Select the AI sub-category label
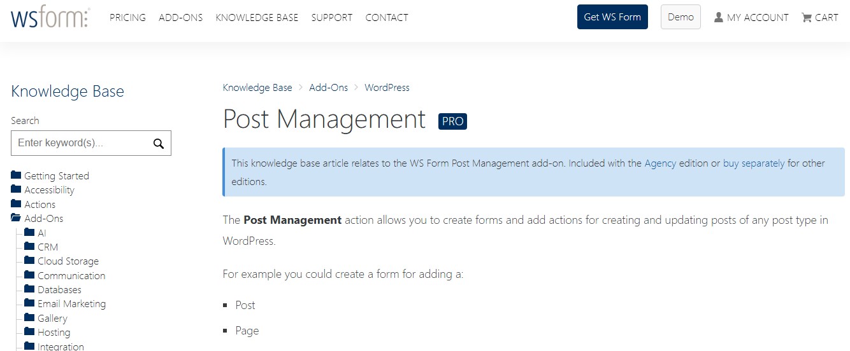850x351 pixels. click(x=42, y=233)
